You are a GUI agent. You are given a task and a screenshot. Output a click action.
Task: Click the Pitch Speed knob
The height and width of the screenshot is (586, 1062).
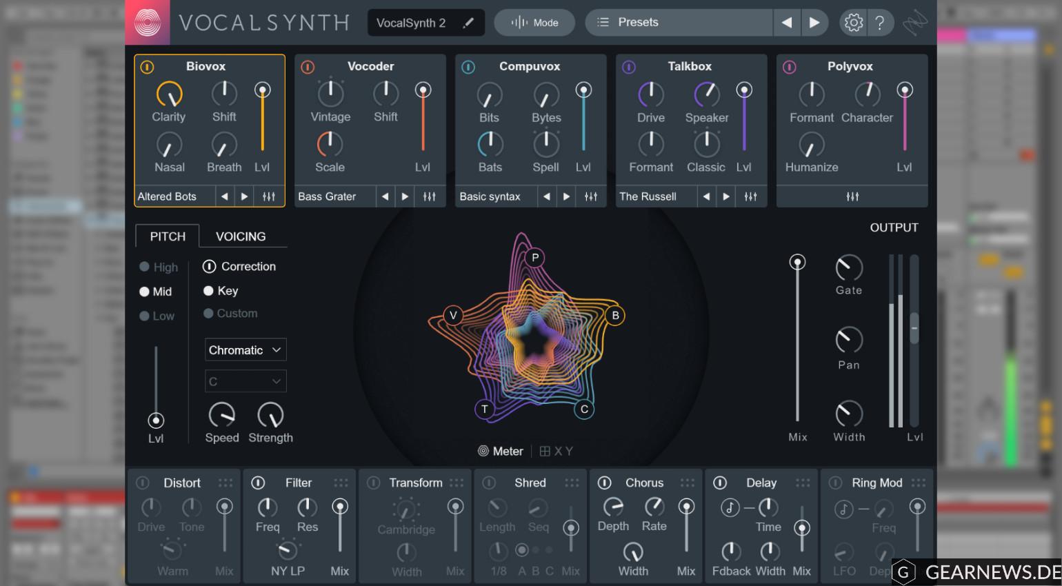tap(222, 415)
